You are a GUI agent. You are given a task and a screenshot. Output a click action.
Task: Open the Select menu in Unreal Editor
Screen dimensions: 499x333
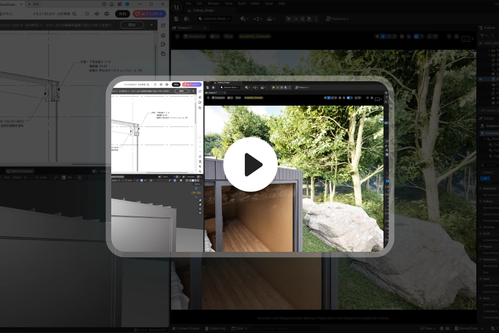[x=255, y=4]
